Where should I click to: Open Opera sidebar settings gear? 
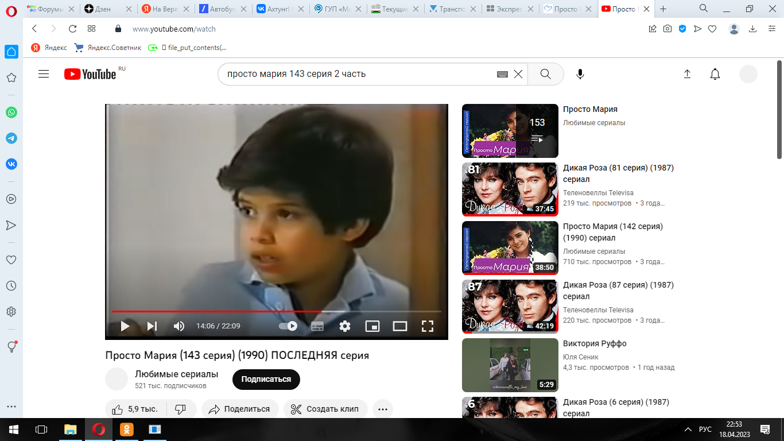(11, 312)
